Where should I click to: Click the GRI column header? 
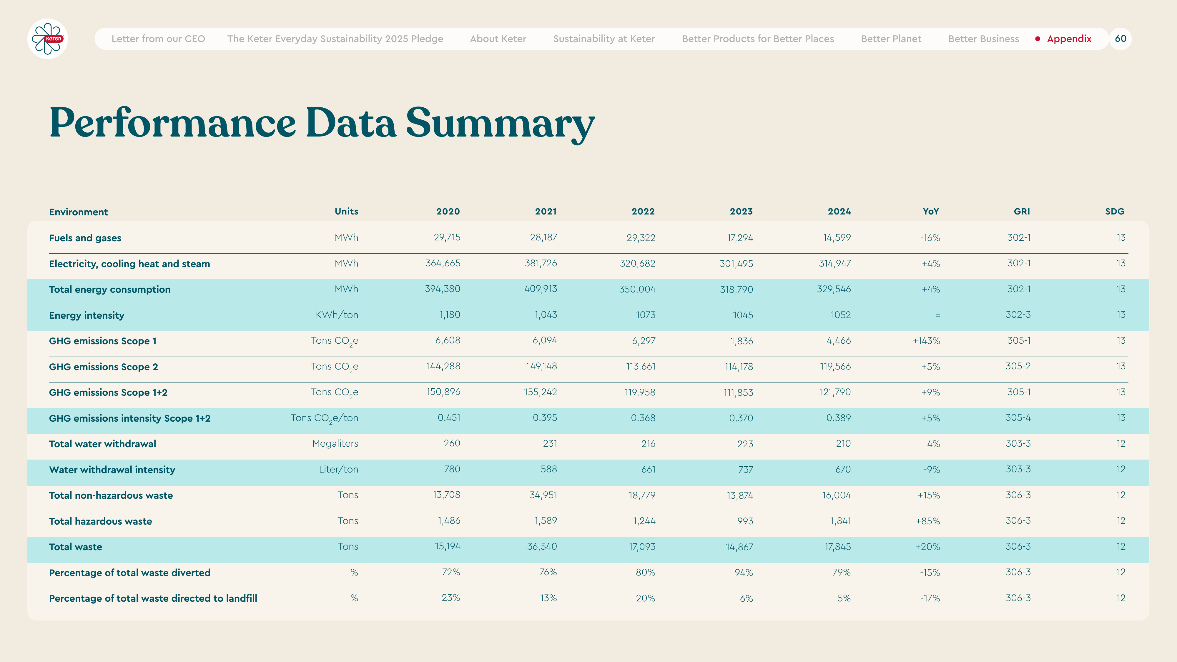point(1022,212)
